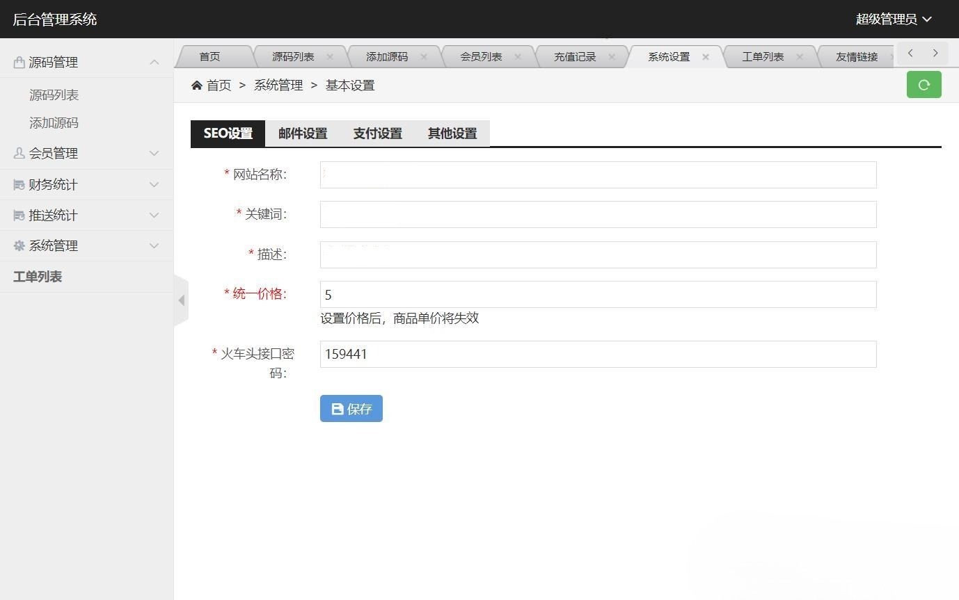Select the 充值记录 page tab
Viewport: 959px width, 600px height.
coord(575,56)
